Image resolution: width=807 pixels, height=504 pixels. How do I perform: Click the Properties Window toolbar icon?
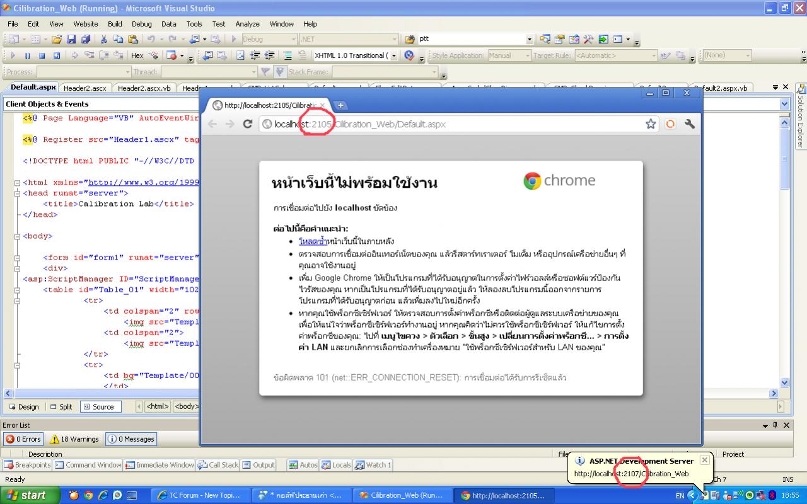coord(559,39)
